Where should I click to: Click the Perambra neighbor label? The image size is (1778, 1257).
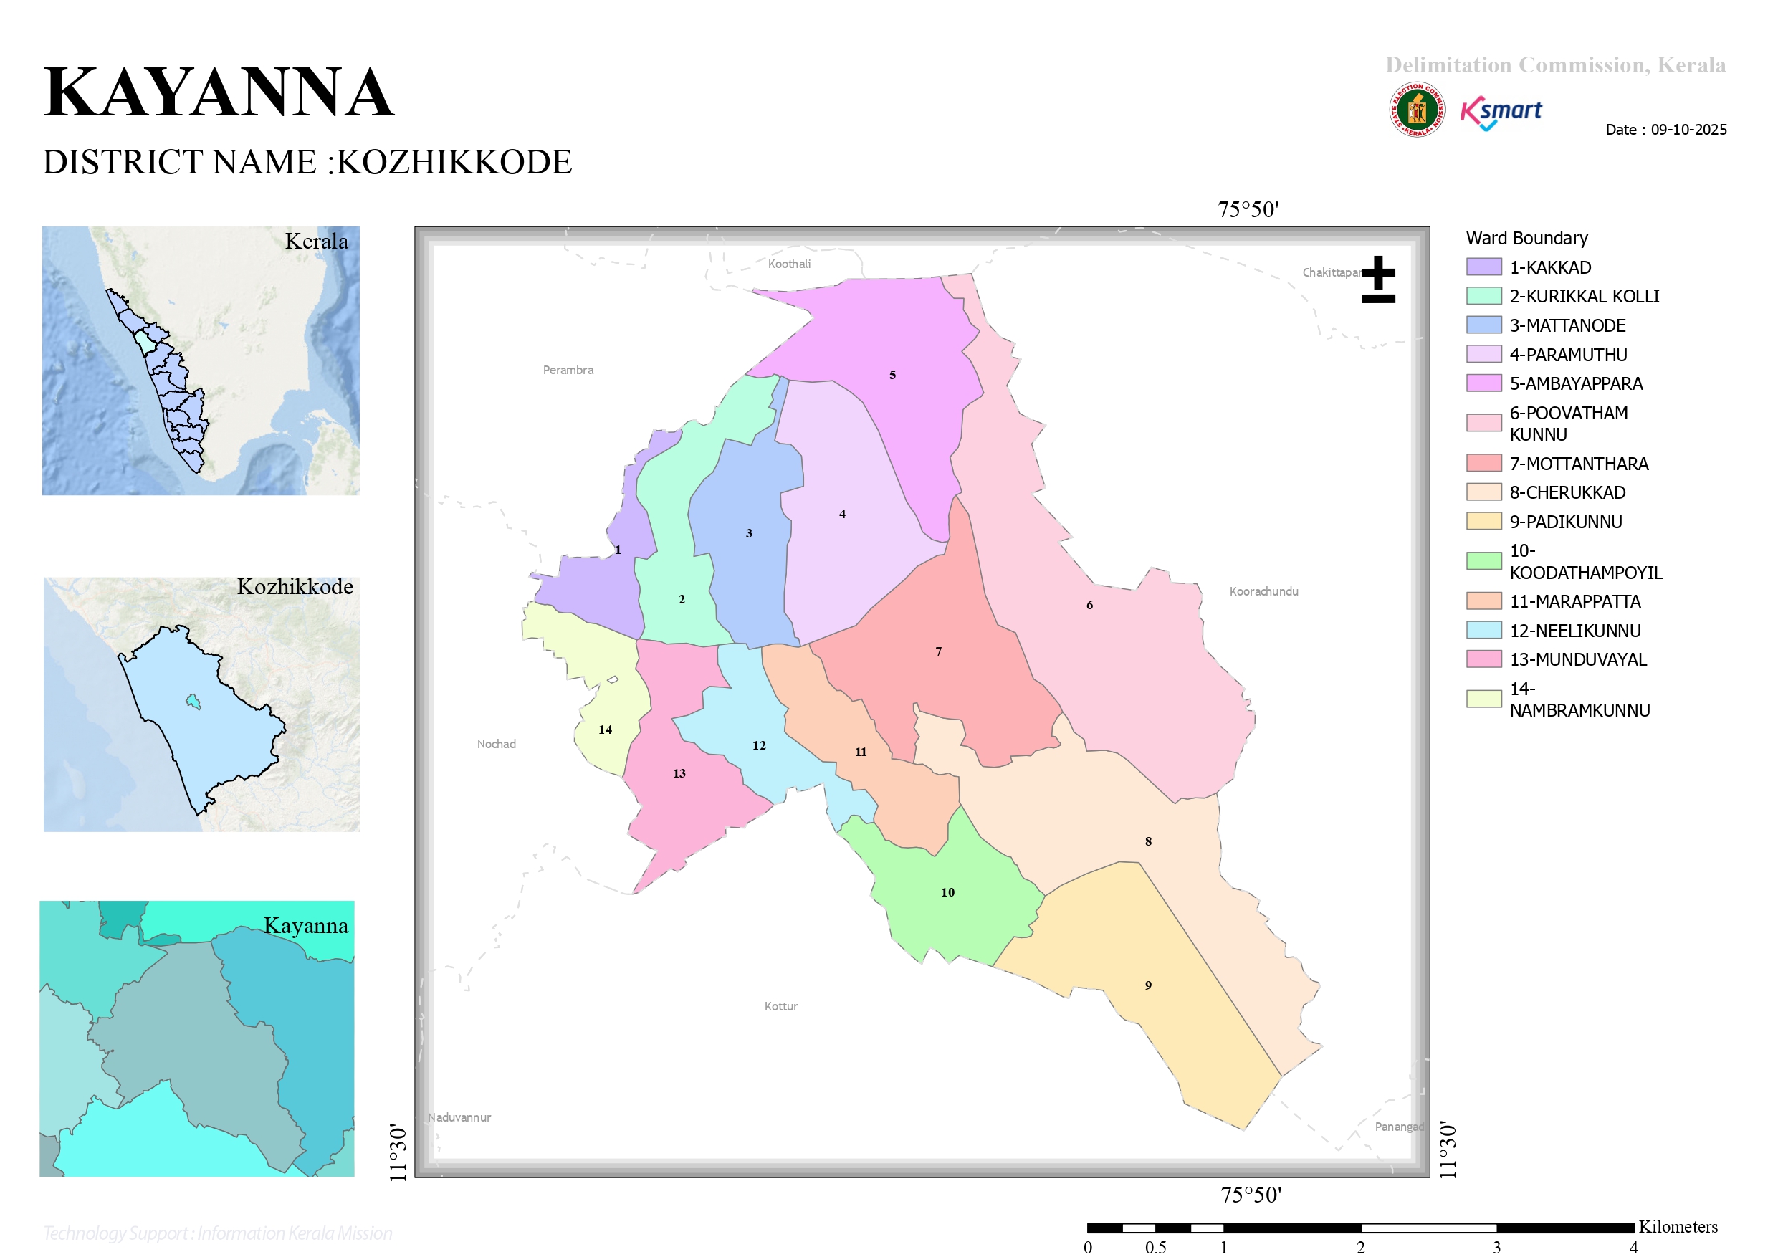pos(568,371)
